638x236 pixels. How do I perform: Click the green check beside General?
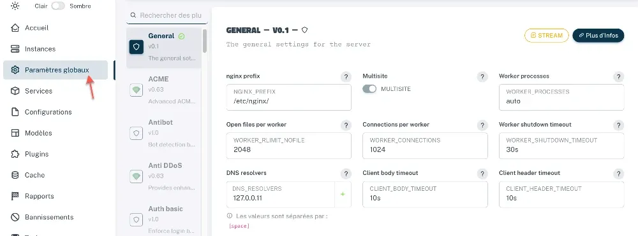click(181, 36)
